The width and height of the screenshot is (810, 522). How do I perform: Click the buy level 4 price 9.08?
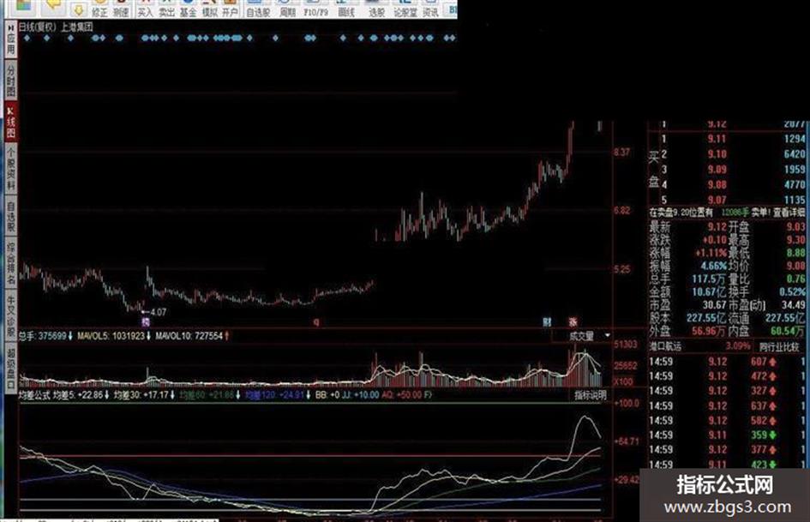pos(717,184)
